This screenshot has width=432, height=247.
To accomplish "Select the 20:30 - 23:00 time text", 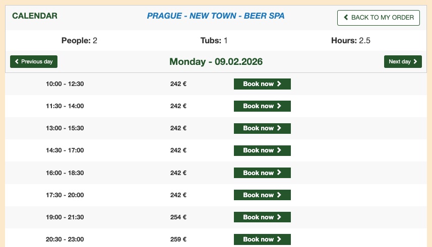I will click(65, 239).
